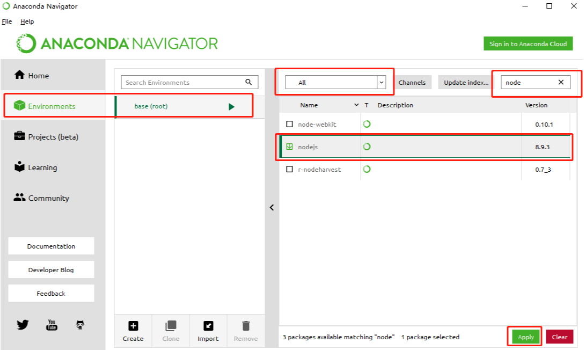Viewport: 586px width, 350px height.
Task: Tick the node-webkit checkbox
Action: [289, 124]
